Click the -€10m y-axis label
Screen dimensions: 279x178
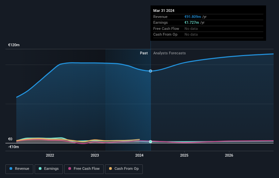pos(14,147)
